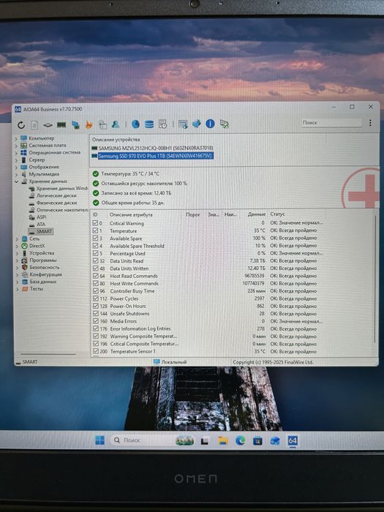Select the SMART item in tree
Image resolution: width=384 pixels, height=512 pixels.
pos(40,231)
